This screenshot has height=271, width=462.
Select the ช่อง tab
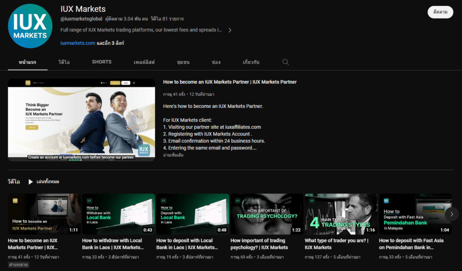(216, 62)
